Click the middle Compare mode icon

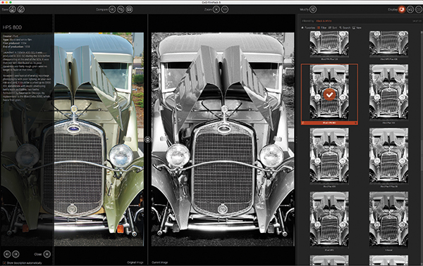(x=121, y=10)
